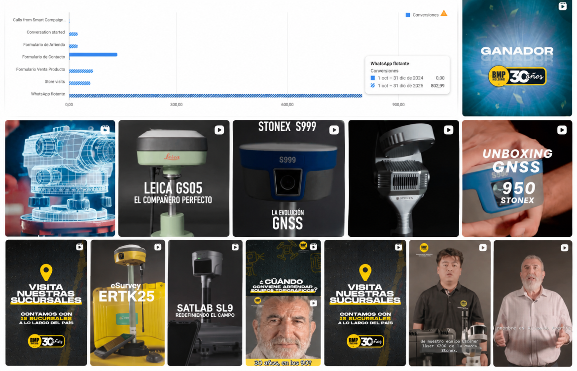
Task: Click the 802,99 value in tooltip
Action: point(437,86)
